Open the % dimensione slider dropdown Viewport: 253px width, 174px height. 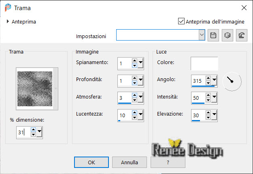[39, 132]
